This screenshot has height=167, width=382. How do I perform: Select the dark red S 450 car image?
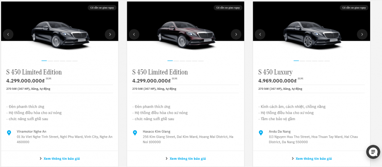point(186,33)
